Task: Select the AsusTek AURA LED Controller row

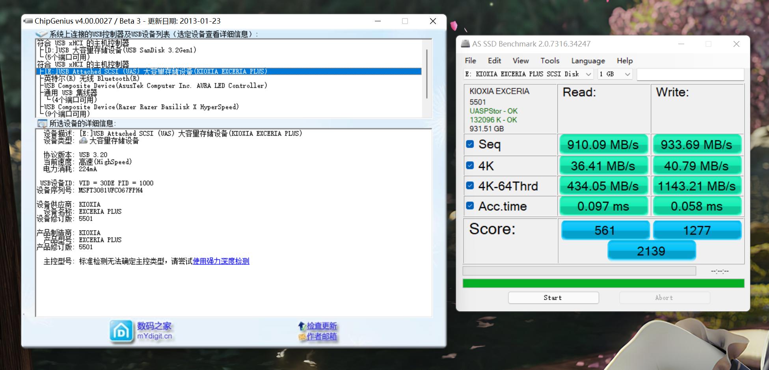Action: pos(155,86)
